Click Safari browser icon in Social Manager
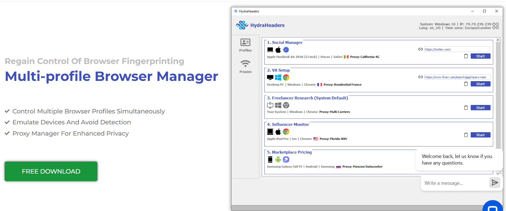This screenshot has width=506, height=211. pos(286,50)
